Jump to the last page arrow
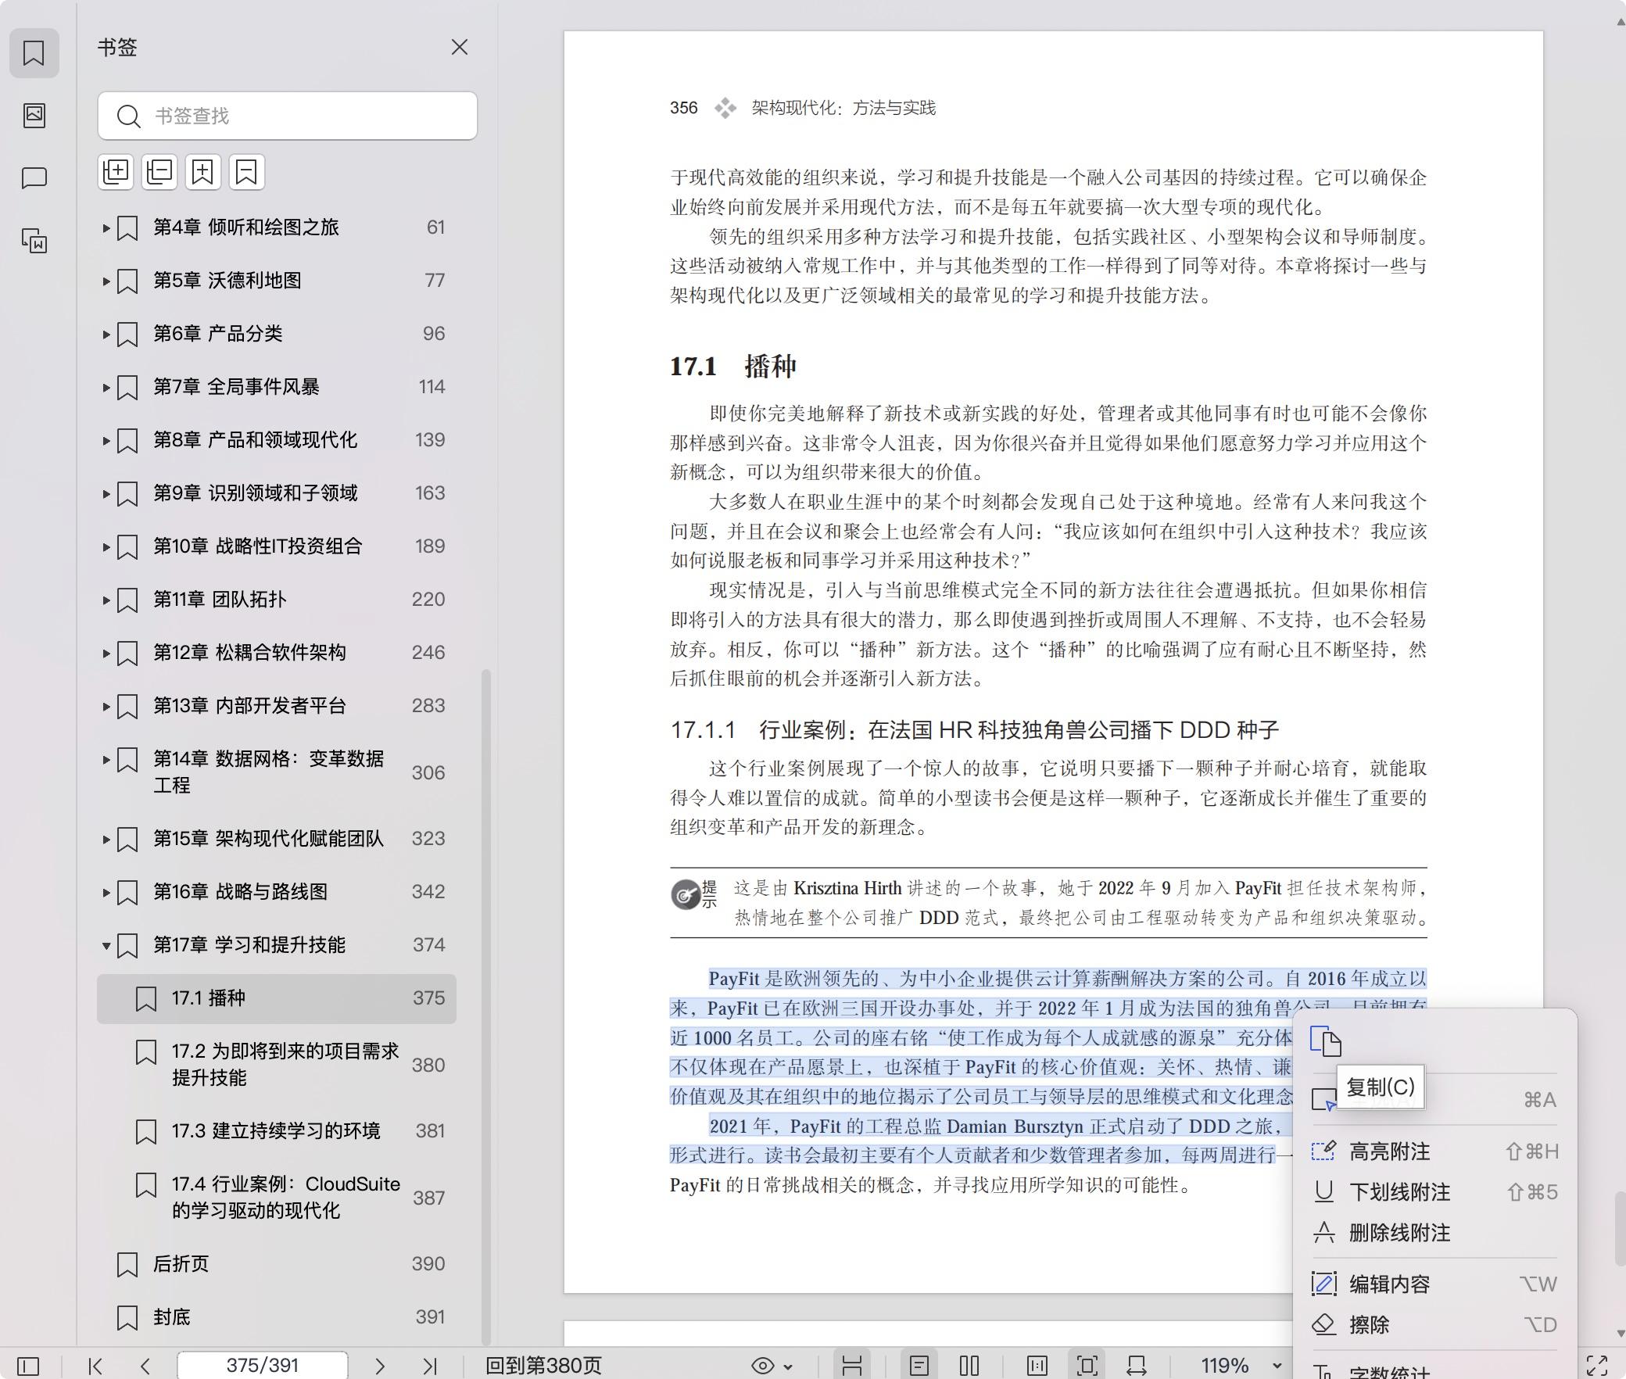This screenshot has height=1379, width=1626. [429, 1366]
